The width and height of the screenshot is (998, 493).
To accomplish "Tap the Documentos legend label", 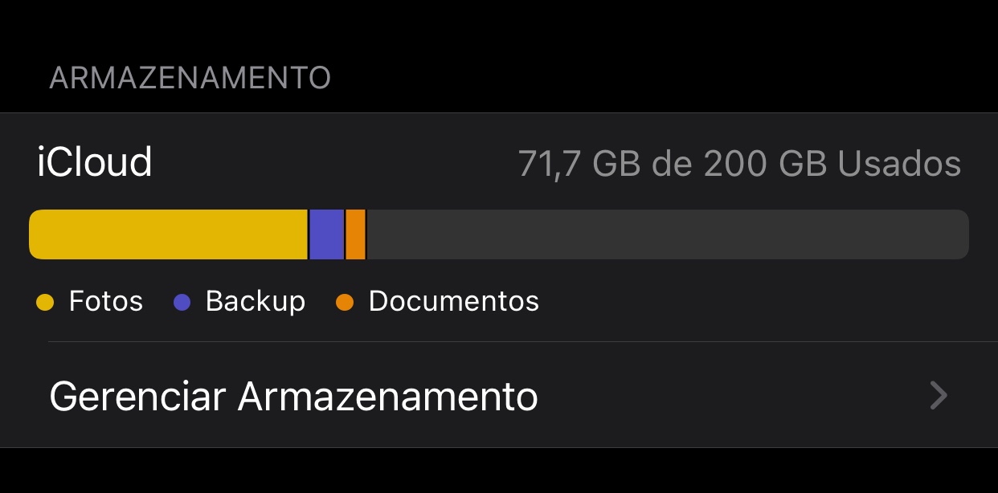I will (x=453, y=301).
